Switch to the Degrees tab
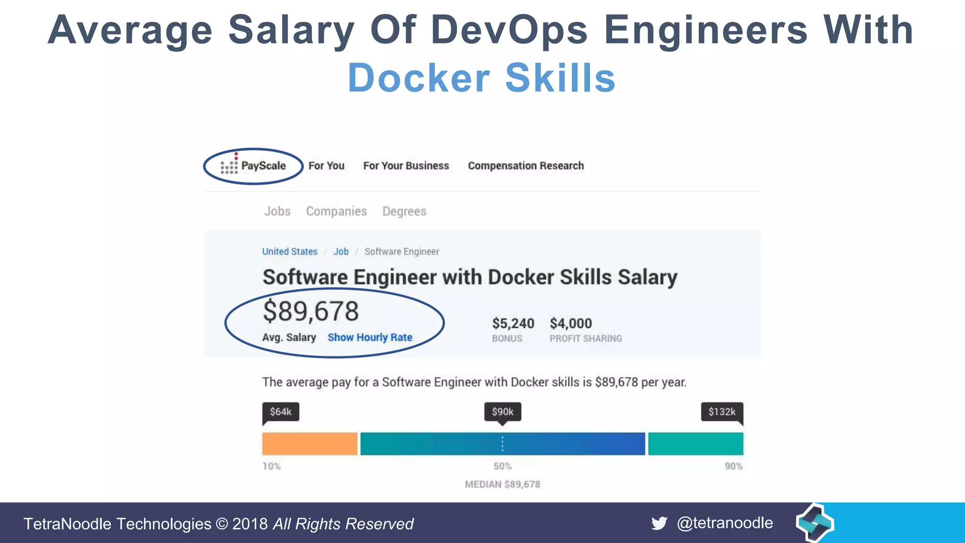Viewport: 965px width, 543px height. click(404, 211)
